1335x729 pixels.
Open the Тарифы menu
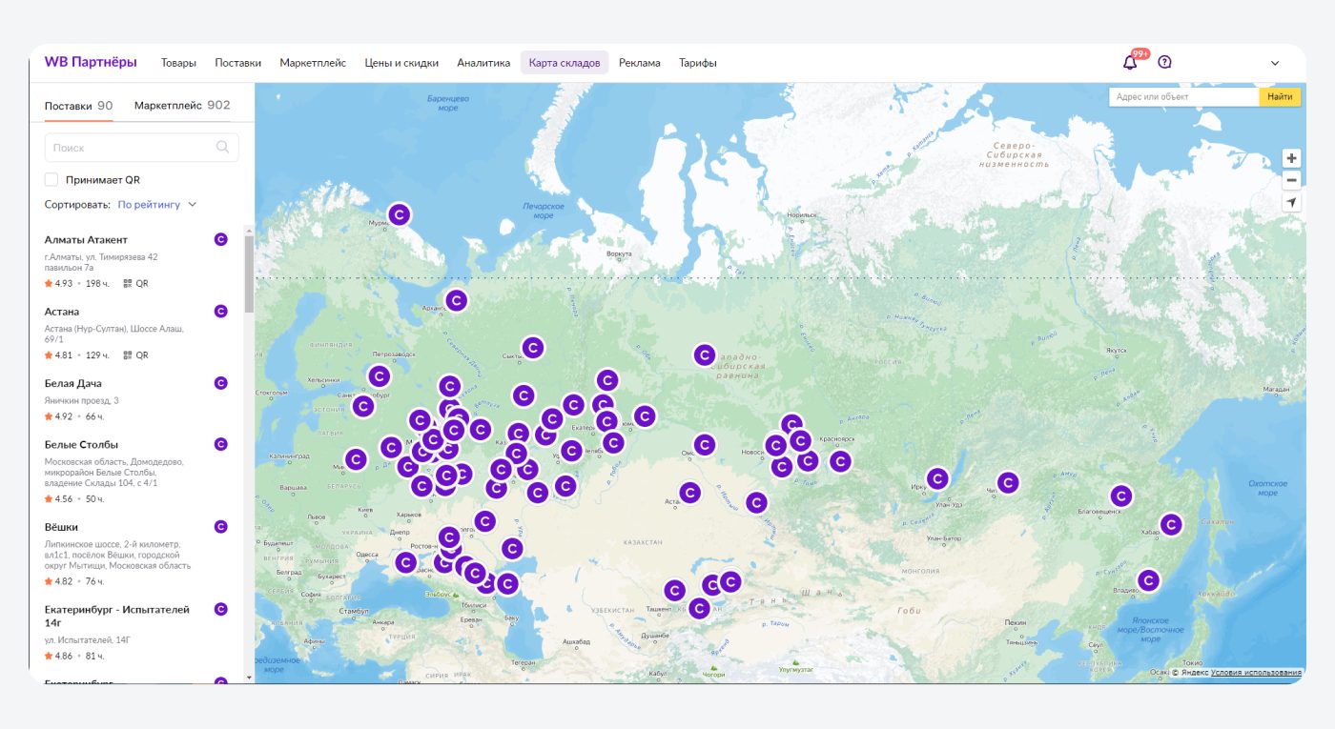point(698,63)
